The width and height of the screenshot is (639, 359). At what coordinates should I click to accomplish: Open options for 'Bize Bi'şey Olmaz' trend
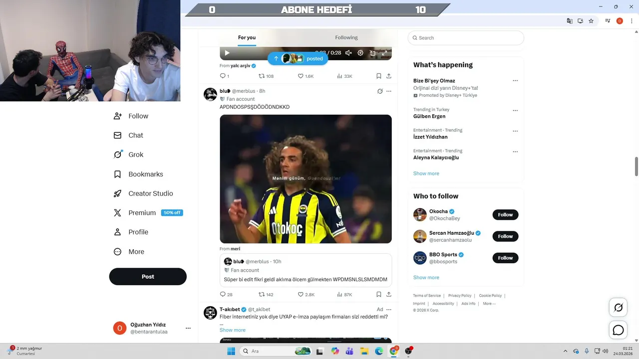tap(515, 81)
